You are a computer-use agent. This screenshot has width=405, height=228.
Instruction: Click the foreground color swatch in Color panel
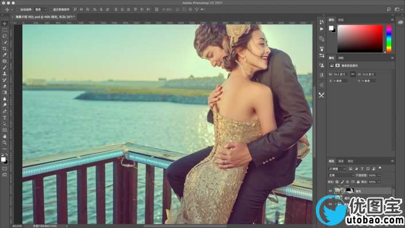tap(331, 28)
